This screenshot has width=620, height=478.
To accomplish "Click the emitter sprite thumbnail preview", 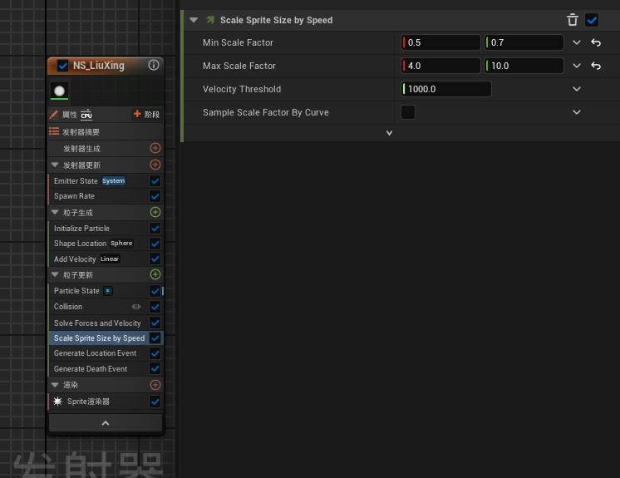I will click(59, 91).
